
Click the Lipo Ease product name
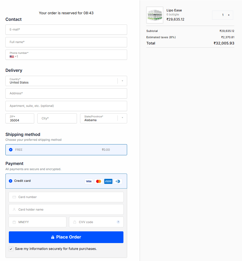pos(174,10)
